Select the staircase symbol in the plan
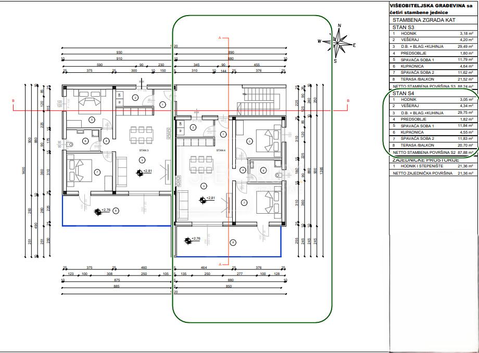Viewport: 479px width, 353px height. click(258, 100)
